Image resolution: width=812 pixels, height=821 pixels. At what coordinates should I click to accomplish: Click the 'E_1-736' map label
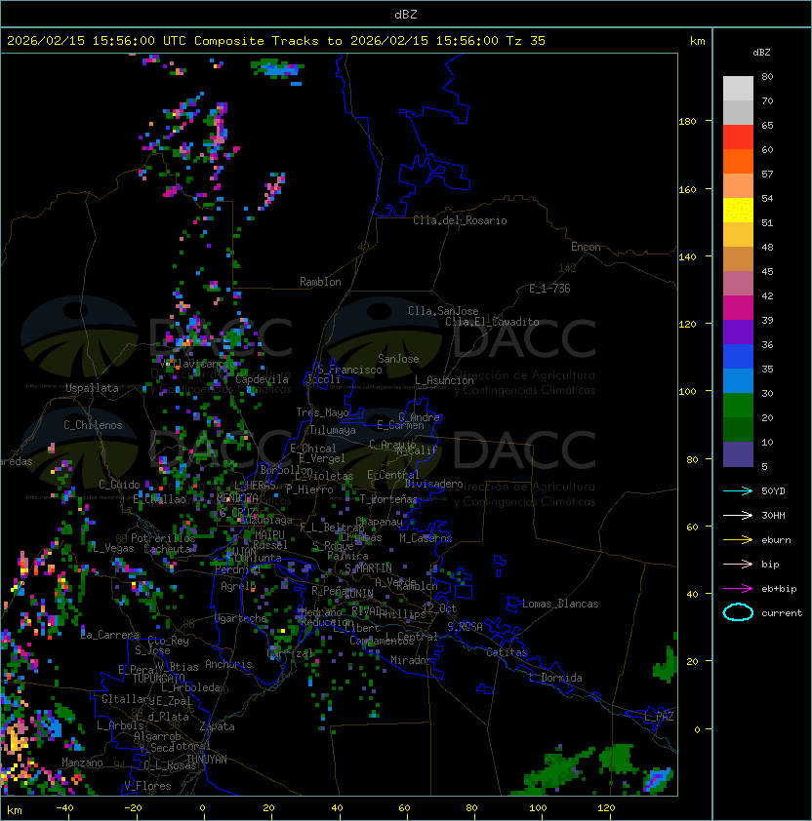549,289
